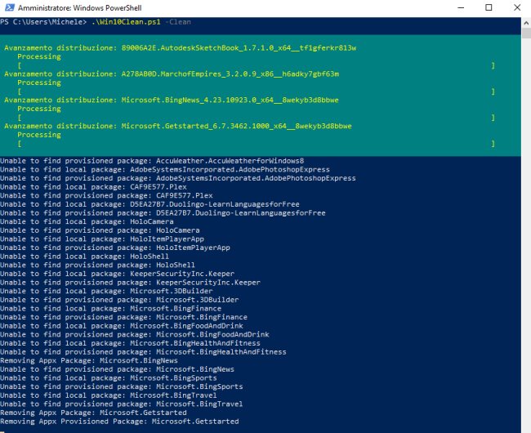Click local package Microsoft.BingFoodAndDrink line
The width and height of the screenshot is (531, 433).
click(122, 326)
